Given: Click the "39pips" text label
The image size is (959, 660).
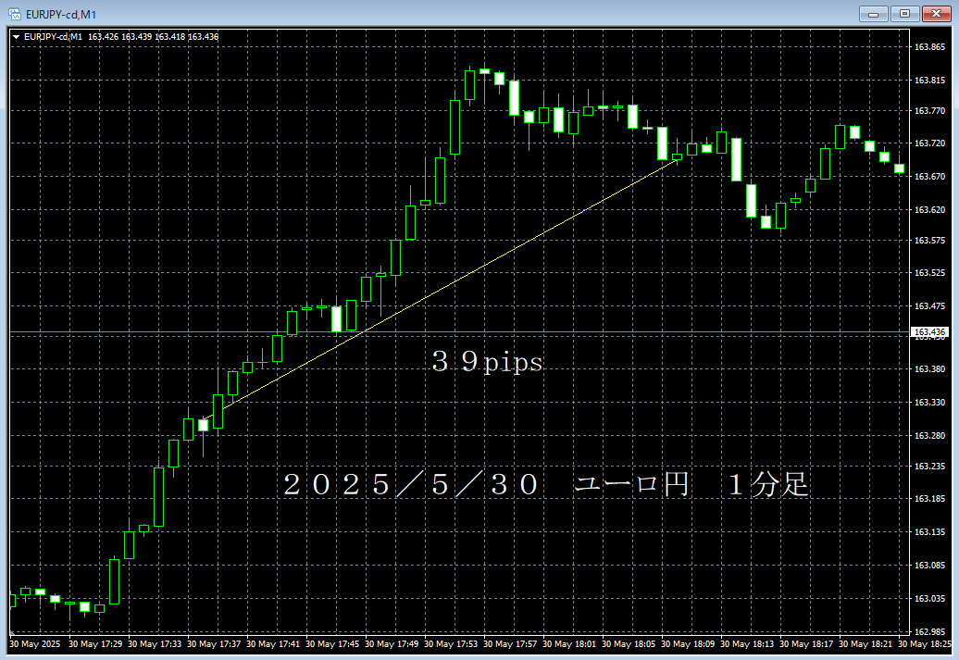Looking at the screenshot, I should pos(487,363).
